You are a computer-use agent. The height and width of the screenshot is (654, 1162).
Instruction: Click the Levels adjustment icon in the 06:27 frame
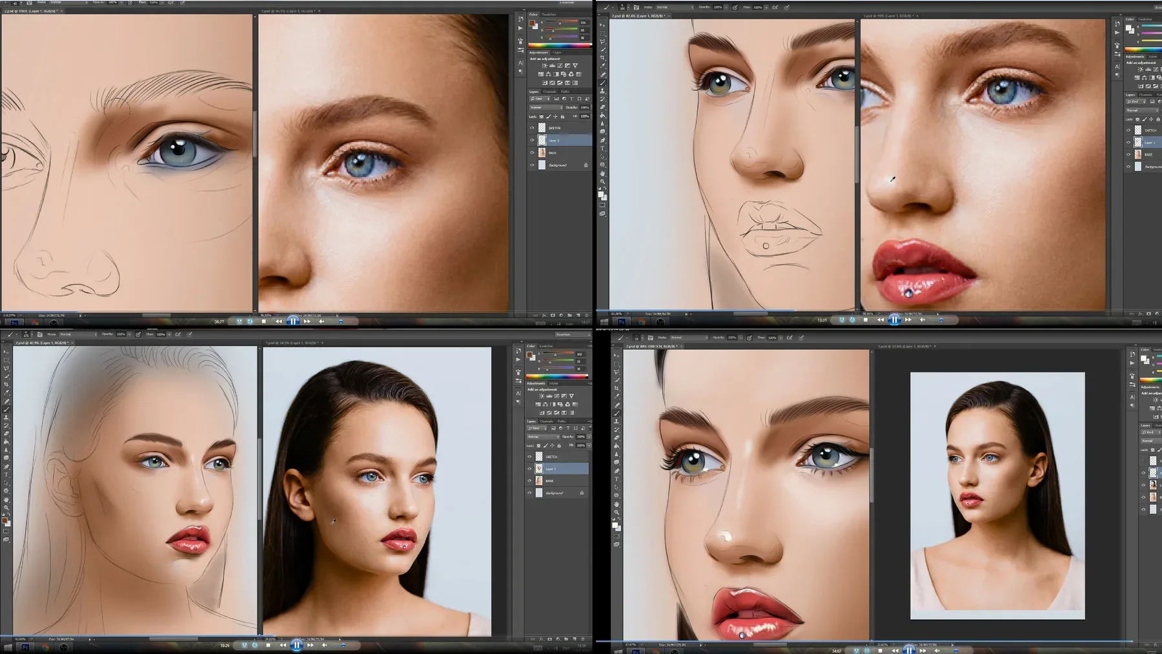click(x=552, y=66)
